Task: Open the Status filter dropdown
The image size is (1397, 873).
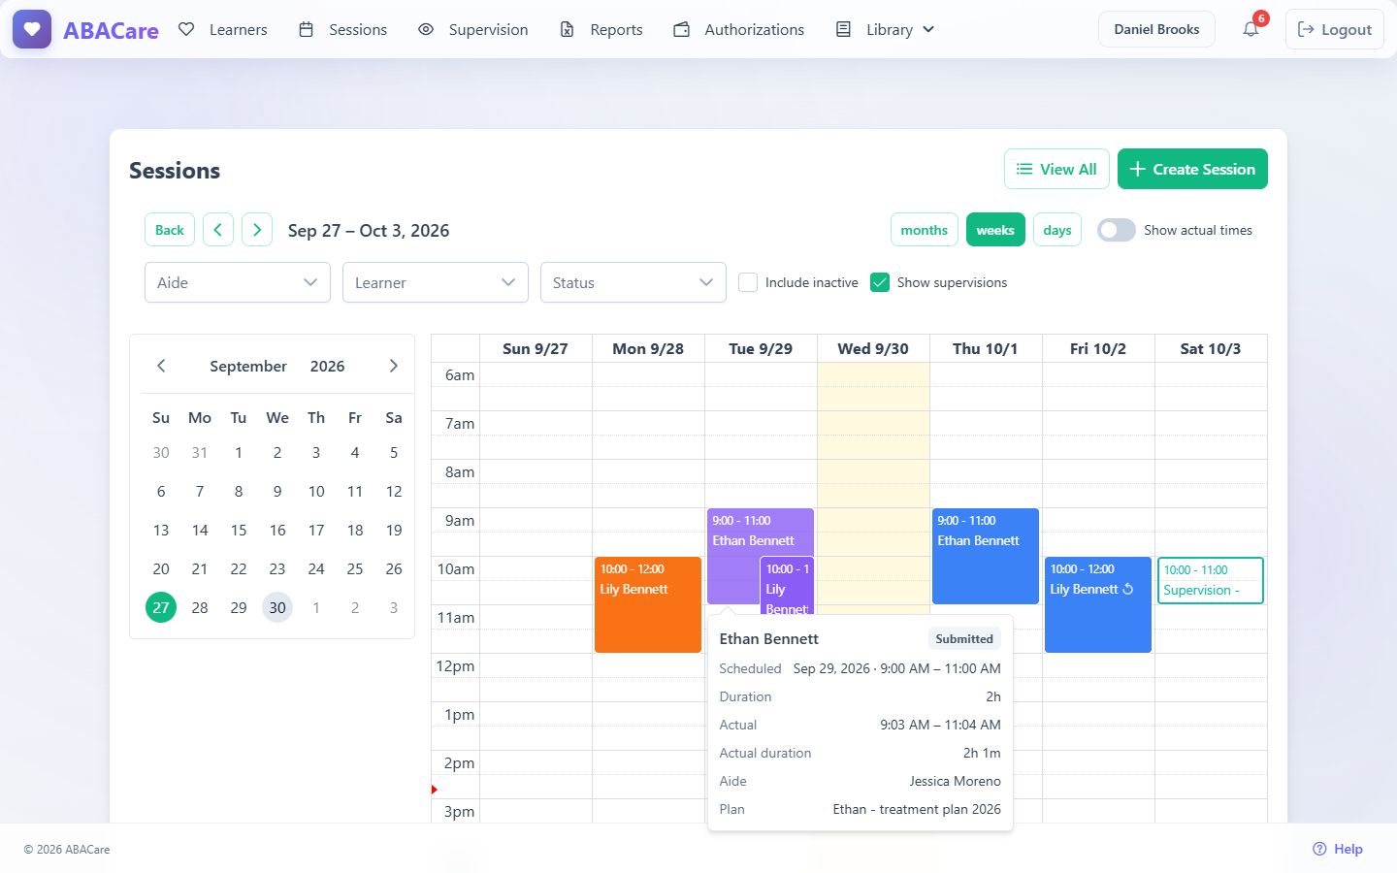Action: 634,282
